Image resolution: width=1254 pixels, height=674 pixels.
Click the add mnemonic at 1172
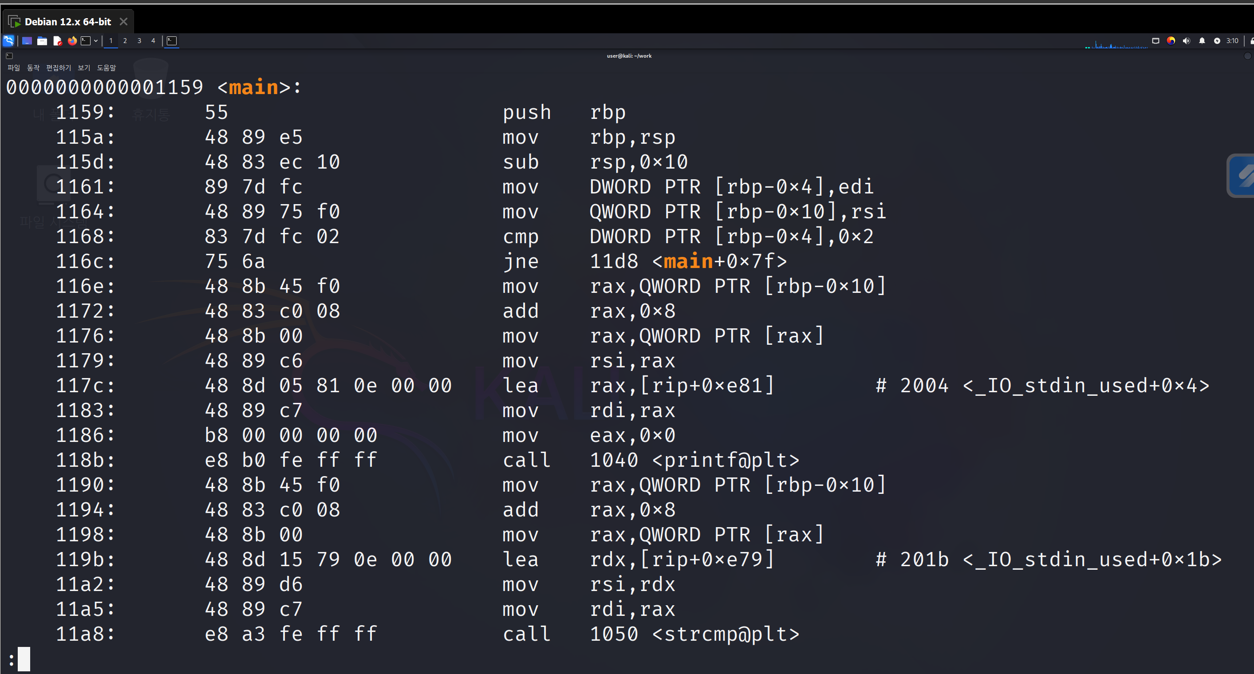(521, 311)
